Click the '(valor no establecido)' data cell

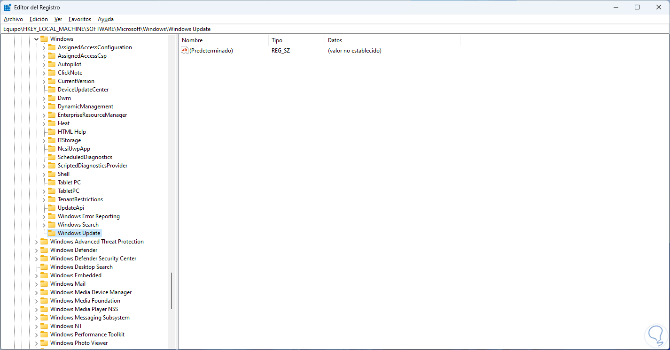click(x=355, y=51)
